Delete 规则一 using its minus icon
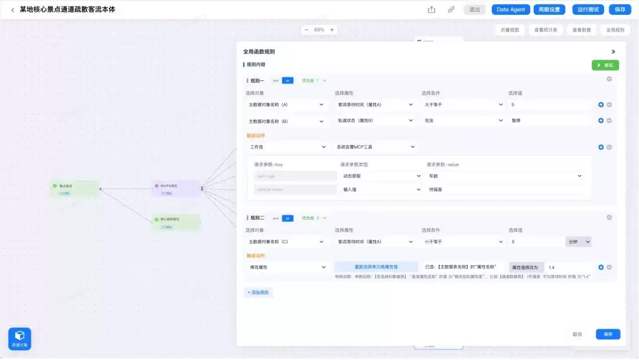This screenshot has width=639, height=360. point(609,79)
